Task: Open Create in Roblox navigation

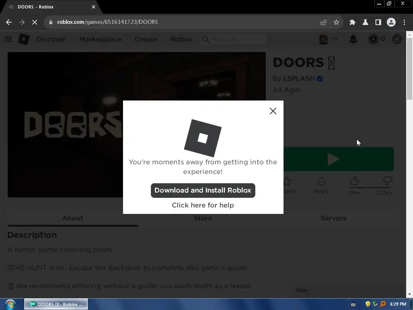Action: pyautogui.click(x=146, y=39)
